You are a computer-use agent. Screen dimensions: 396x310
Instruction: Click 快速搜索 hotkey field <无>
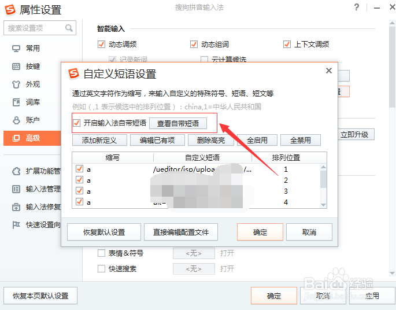tap(194, 269)
